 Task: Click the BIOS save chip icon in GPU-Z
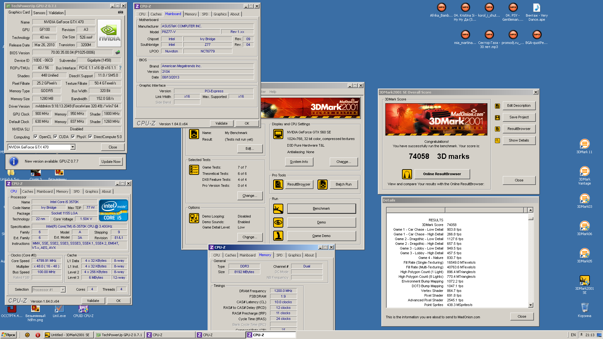pyautogui.click(x=118, y=52)
